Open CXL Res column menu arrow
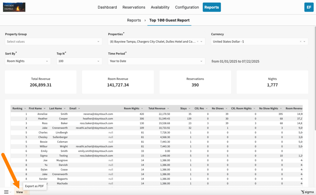This screenshot has width=316, height=195. point(206,108)
